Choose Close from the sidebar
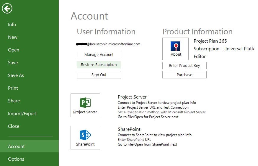 tap(14, 126)
